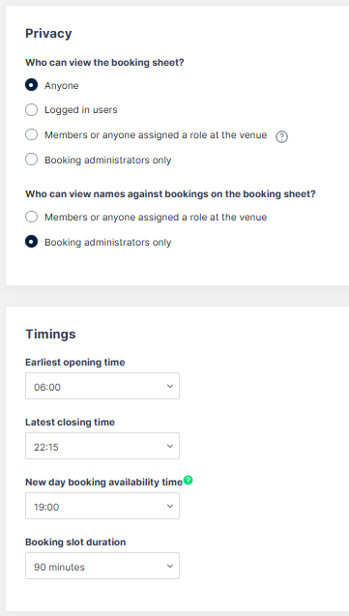The image size is (349, 616).
Task: Open help icon beside venue role option
Action: [x=281, y=136]
